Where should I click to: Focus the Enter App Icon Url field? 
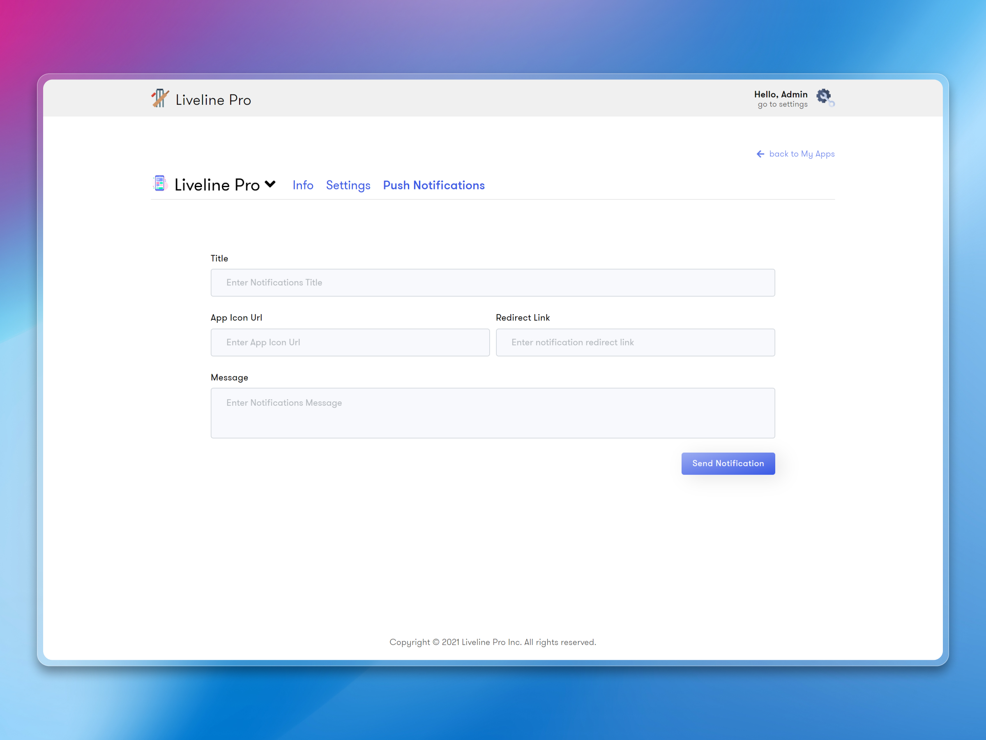point(350,342)
